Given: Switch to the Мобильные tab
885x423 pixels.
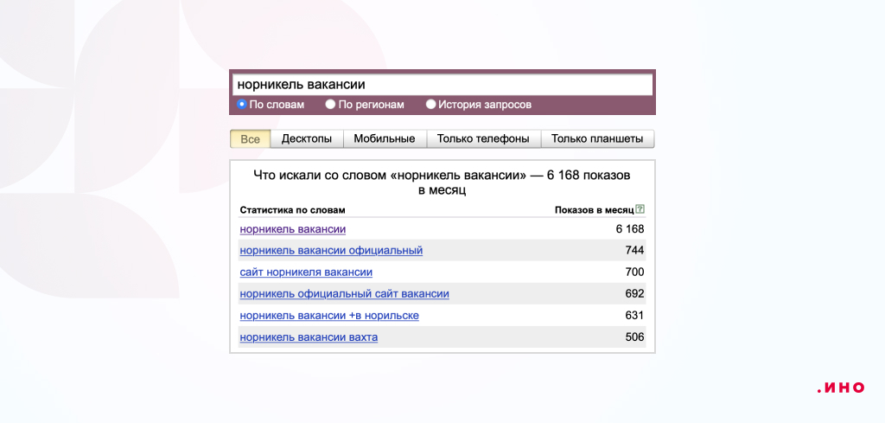Looking at the screenshot, I should point(385,139).
